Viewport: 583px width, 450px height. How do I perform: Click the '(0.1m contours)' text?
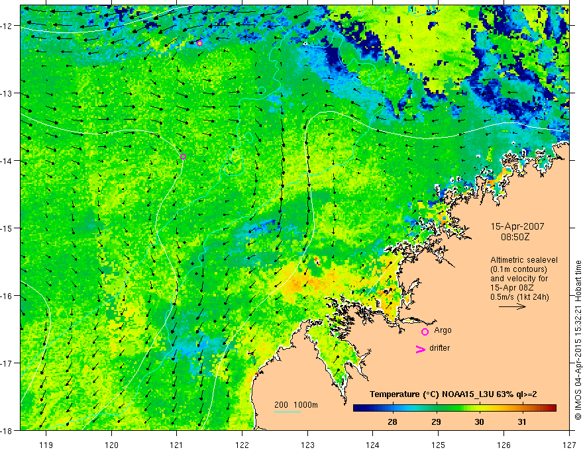click(519, 269)
